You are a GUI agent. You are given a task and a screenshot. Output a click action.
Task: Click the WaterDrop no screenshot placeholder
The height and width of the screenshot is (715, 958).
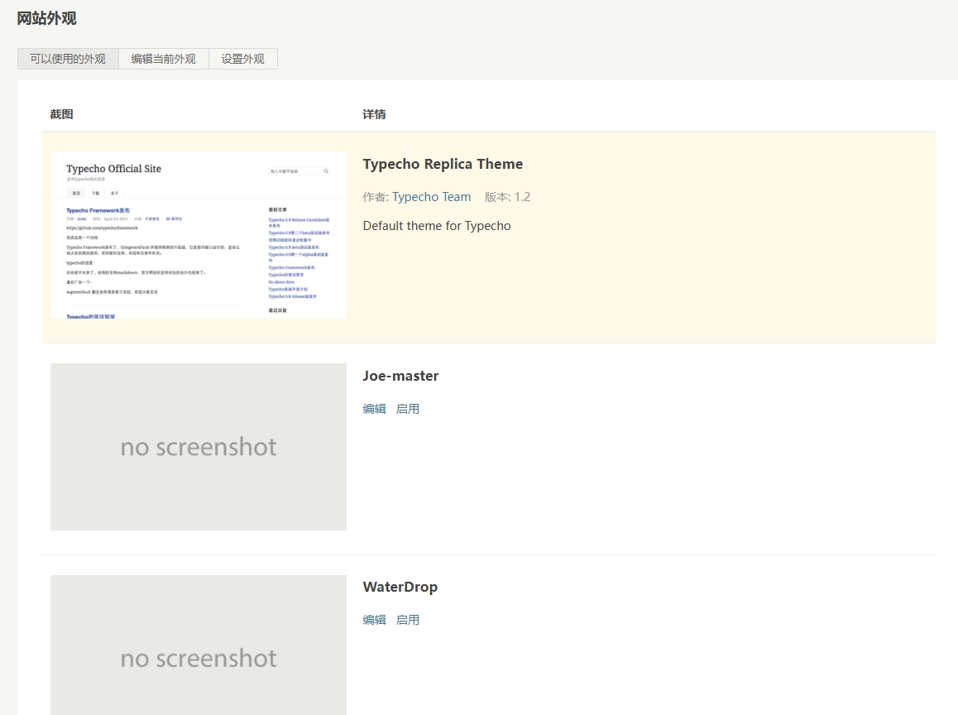[199, 645]
